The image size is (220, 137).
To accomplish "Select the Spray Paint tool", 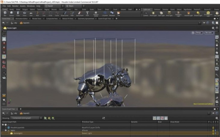I will pyautogui.click(x=80, y=14).
